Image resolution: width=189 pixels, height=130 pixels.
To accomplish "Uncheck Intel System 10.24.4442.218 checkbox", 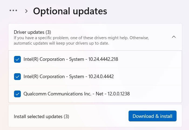I will (x=18, y=59).
